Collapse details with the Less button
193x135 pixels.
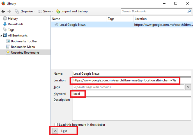click(x=55, y=131)
